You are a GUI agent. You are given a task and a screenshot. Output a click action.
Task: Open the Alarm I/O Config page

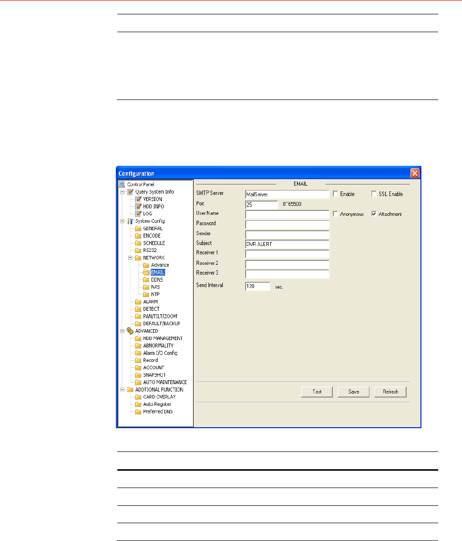160,353
